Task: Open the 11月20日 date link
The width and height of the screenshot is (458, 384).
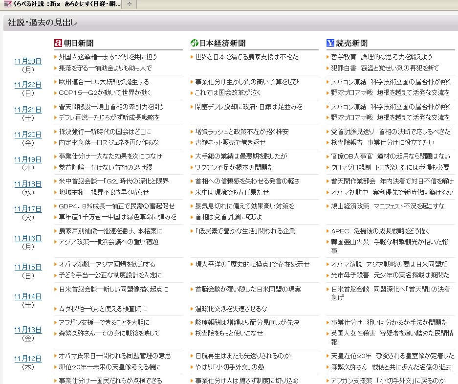Action: (x=28, y=135)
